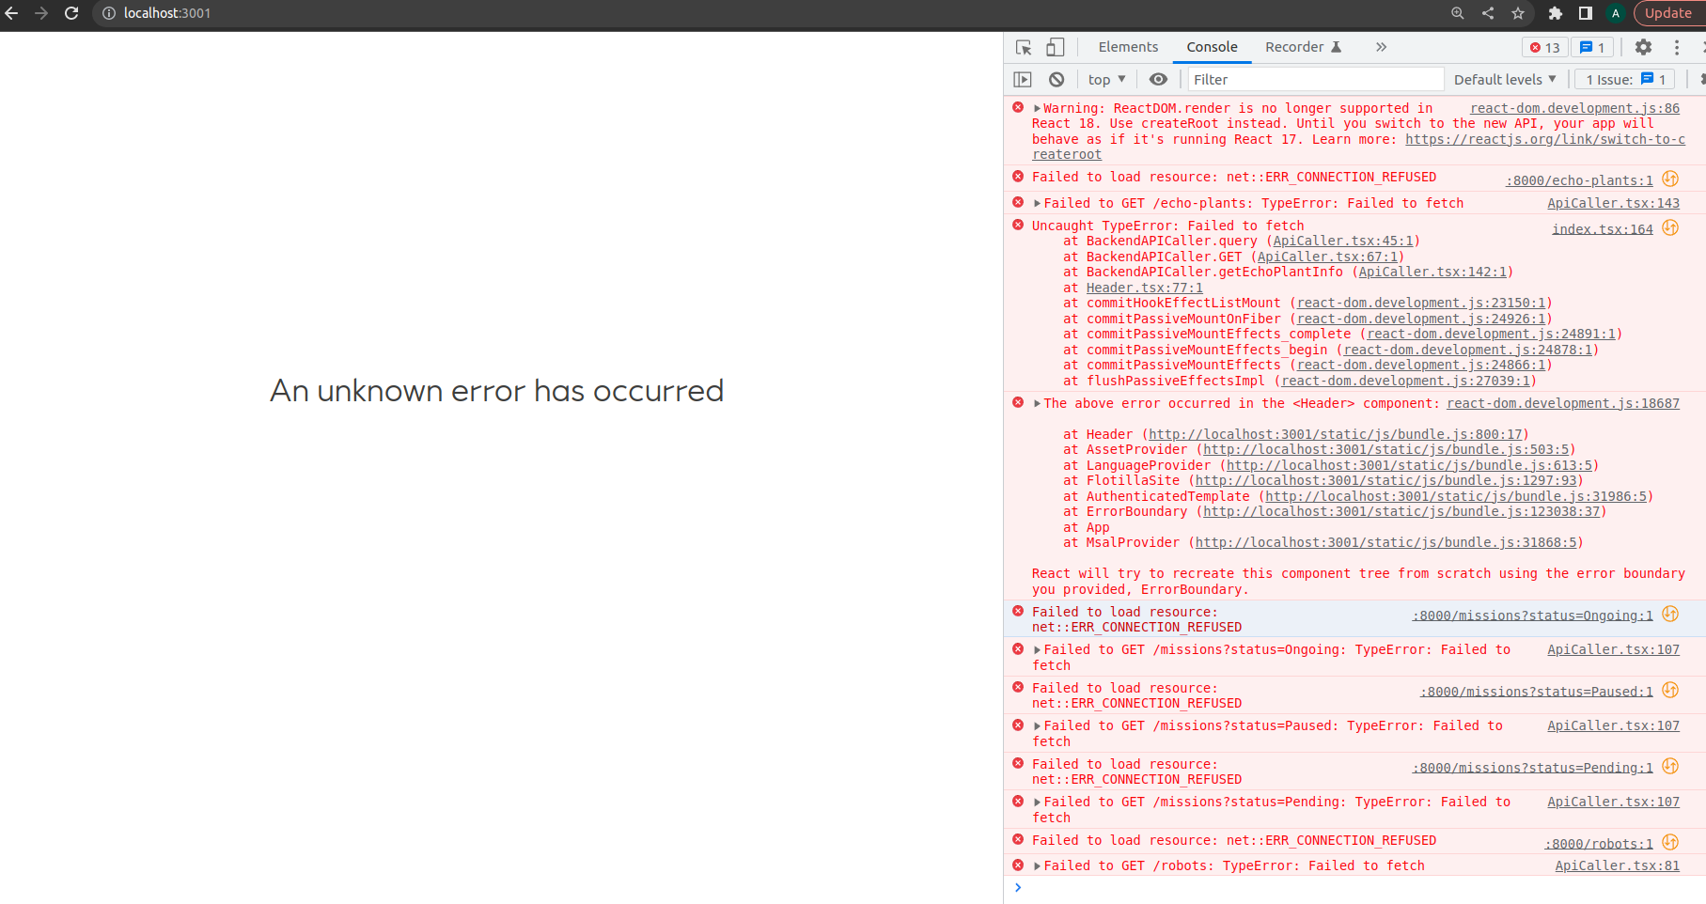Click the network icon beside index.tsx:164
The image size is (1706, 904).
1670,227
